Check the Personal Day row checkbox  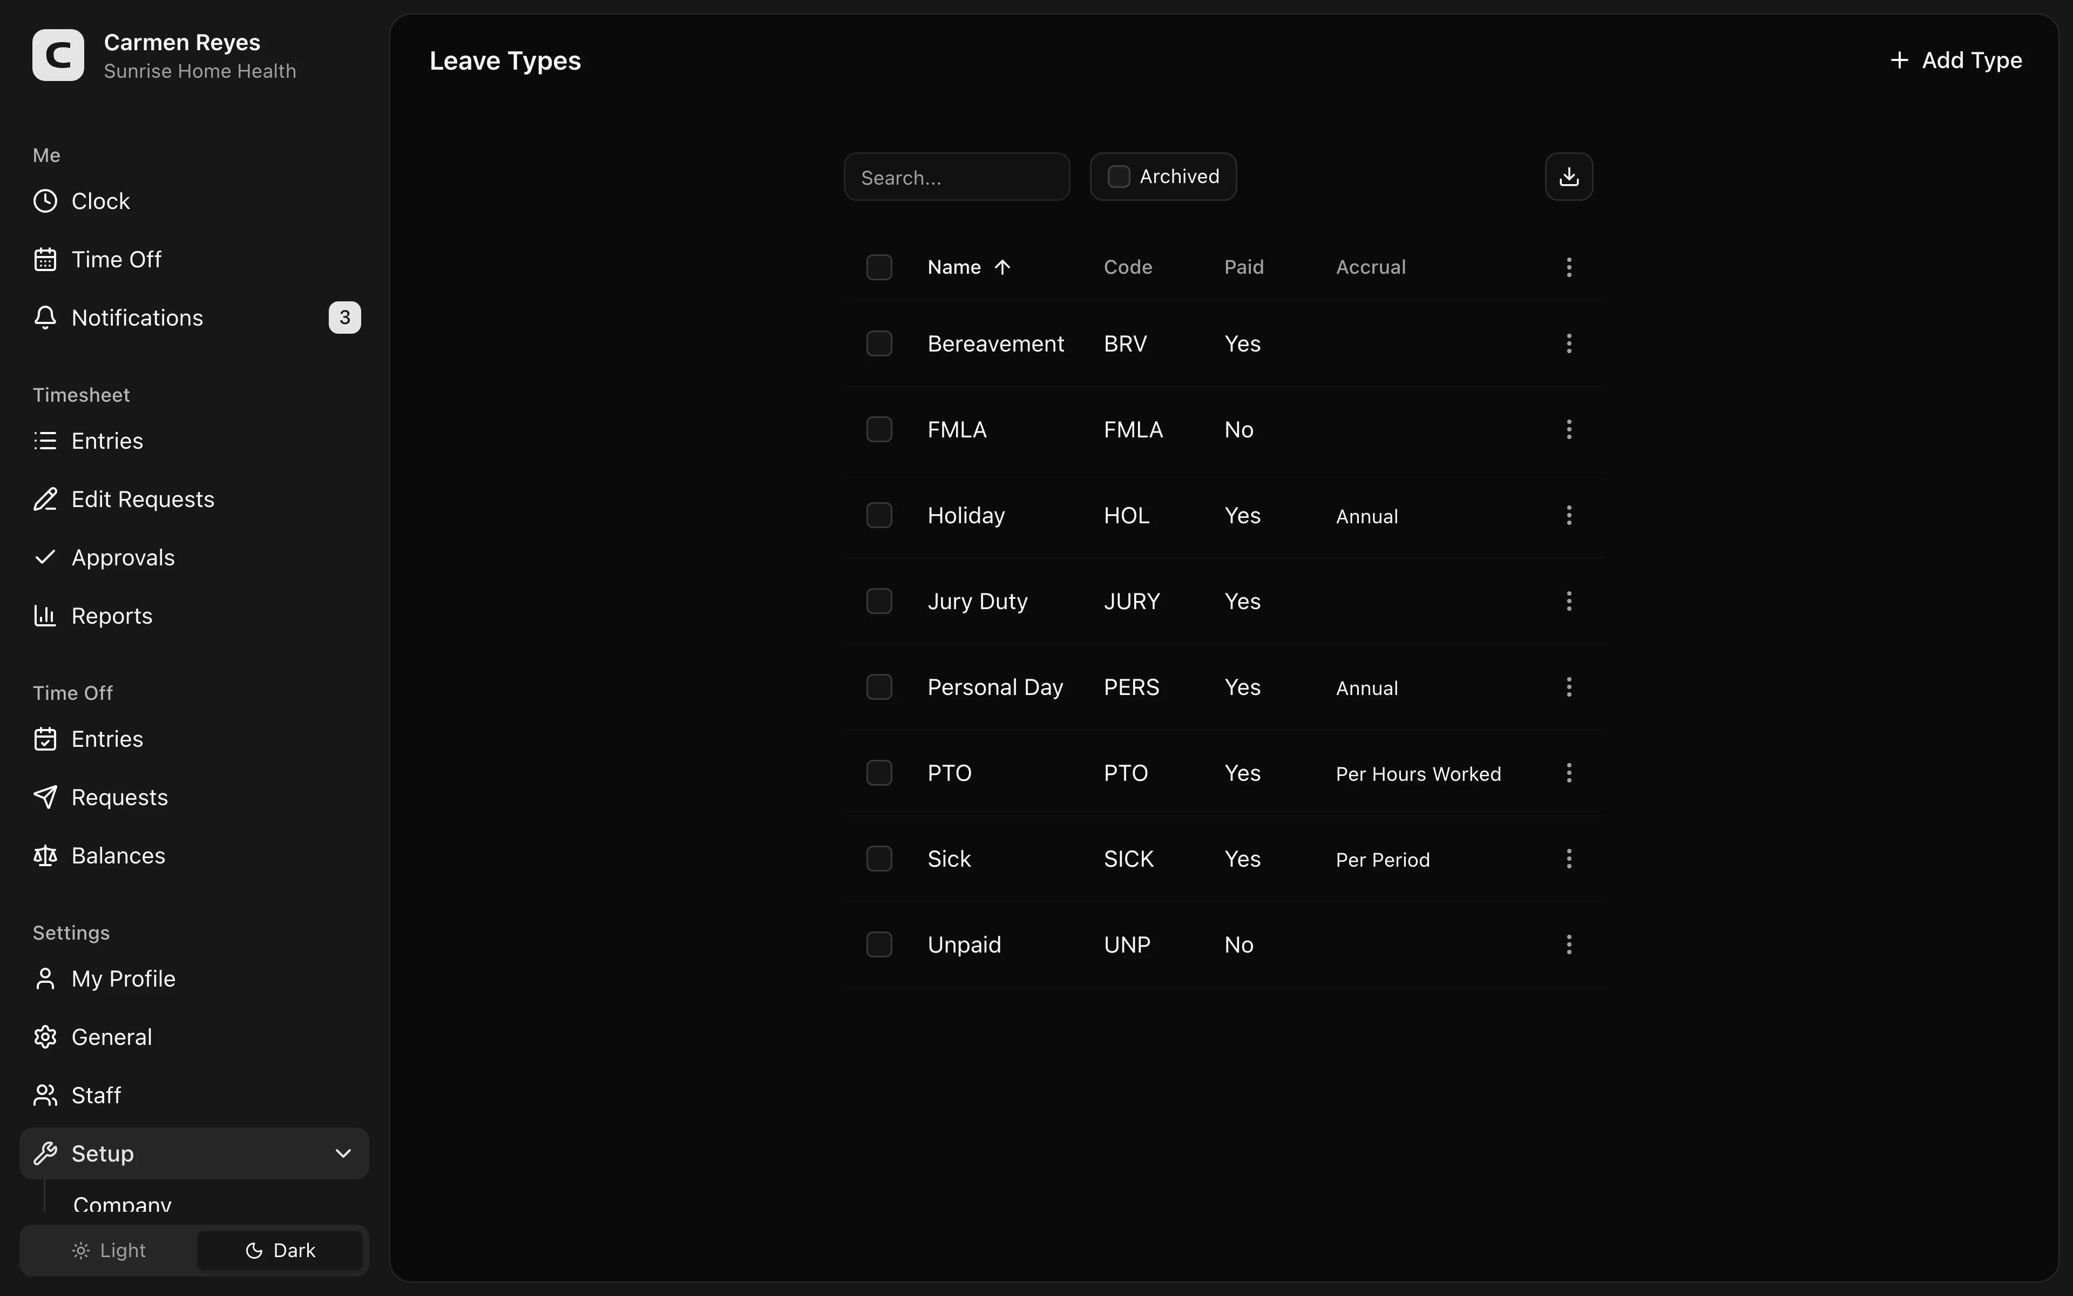click(879, 686)
